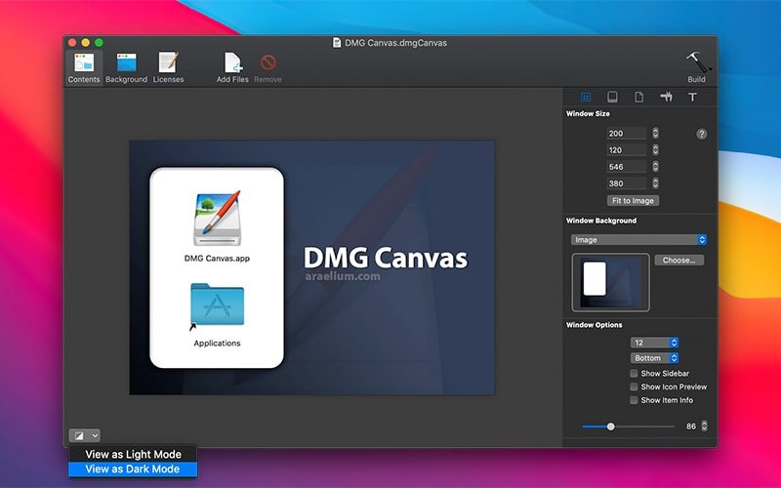Open the Background toolbar icon
781x488 pixels.
[126, 64]
